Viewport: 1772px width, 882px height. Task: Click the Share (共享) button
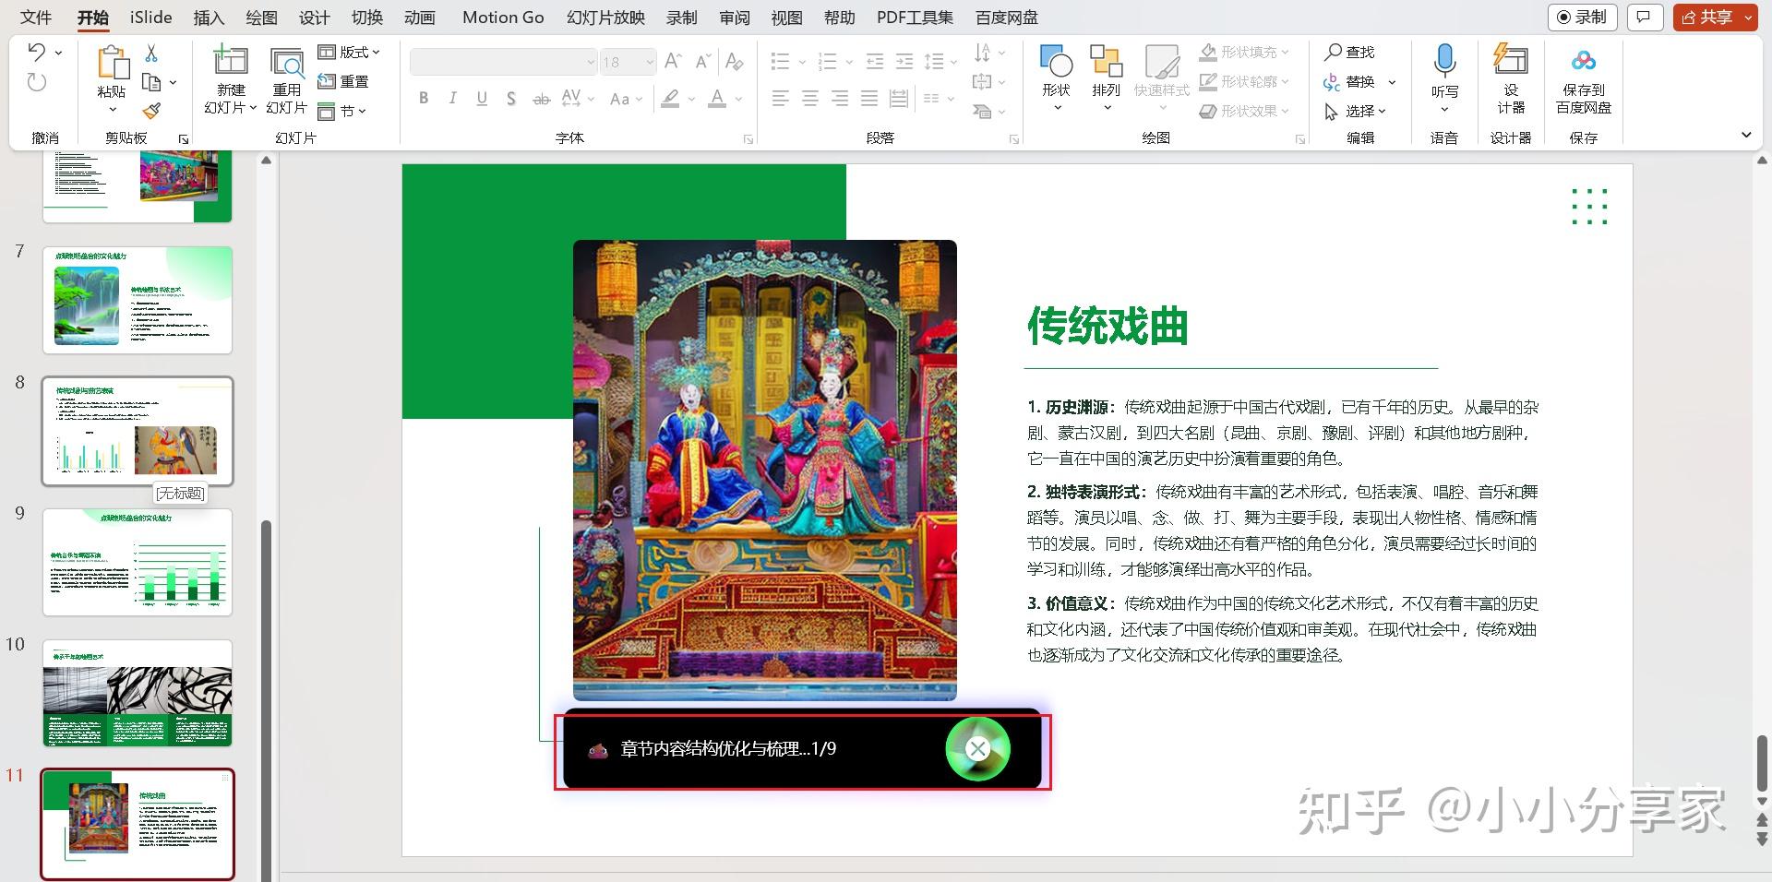(x=1707, y=17)
